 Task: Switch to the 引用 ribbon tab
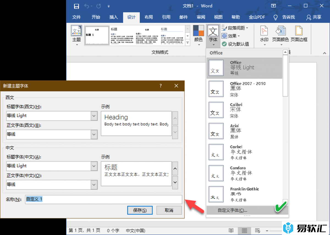(x=166, y=17)
